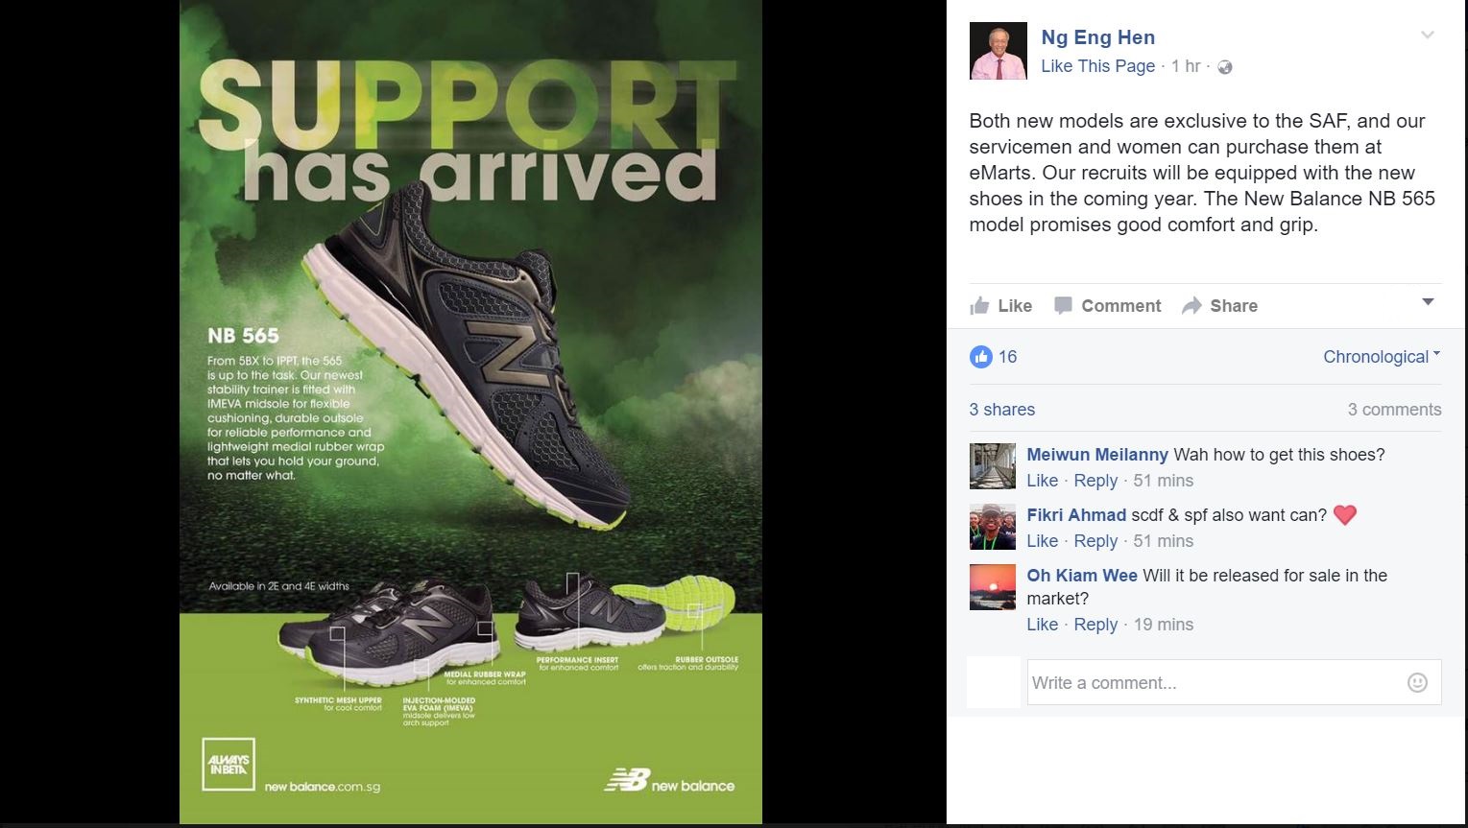Open Oh Kiam Wee's sunset avatar
This screenshot has width=1468, height=828.
click(993, 587)
